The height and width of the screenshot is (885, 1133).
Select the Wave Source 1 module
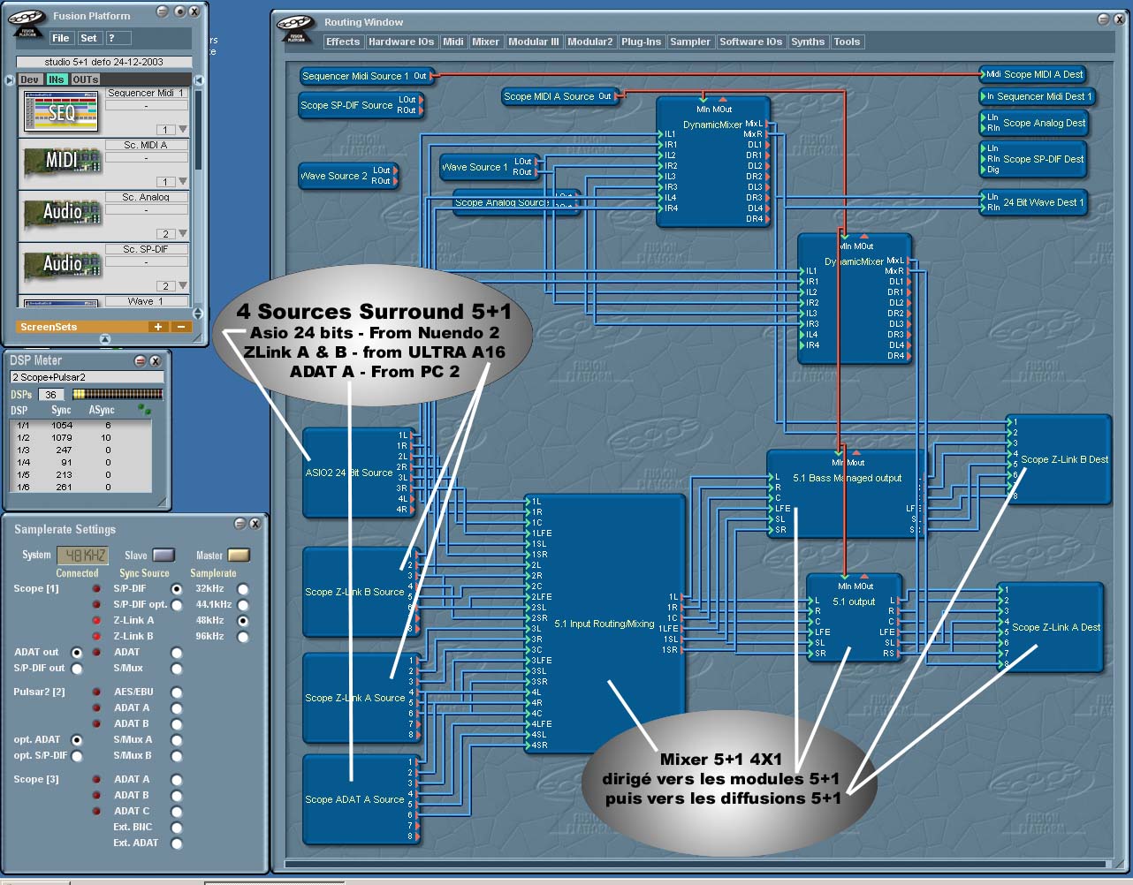489,167
